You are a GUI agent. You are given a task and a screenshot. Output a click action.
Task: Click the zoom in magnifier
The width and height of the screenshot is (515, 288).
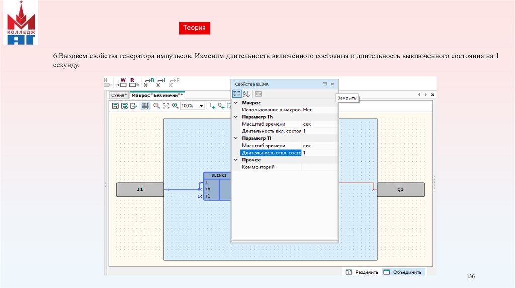pos(175,106)
